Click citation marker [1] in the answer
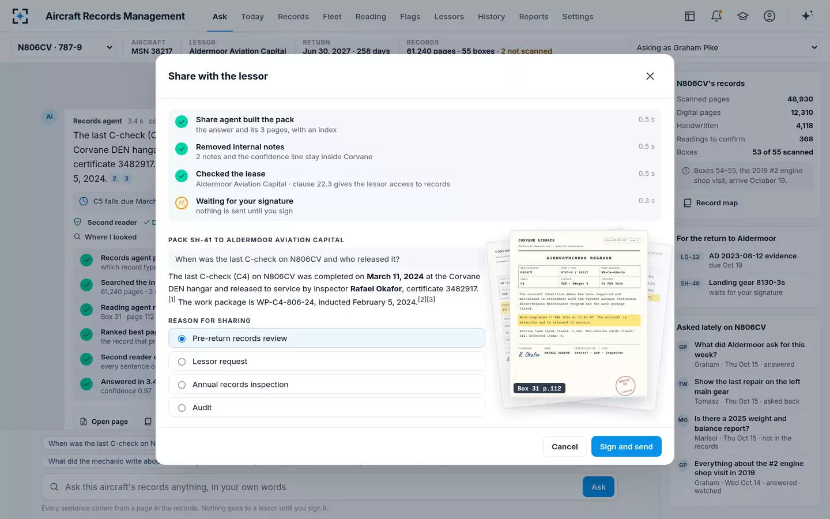The height and width of the screenshot is (519, 830). pos(172,299)
